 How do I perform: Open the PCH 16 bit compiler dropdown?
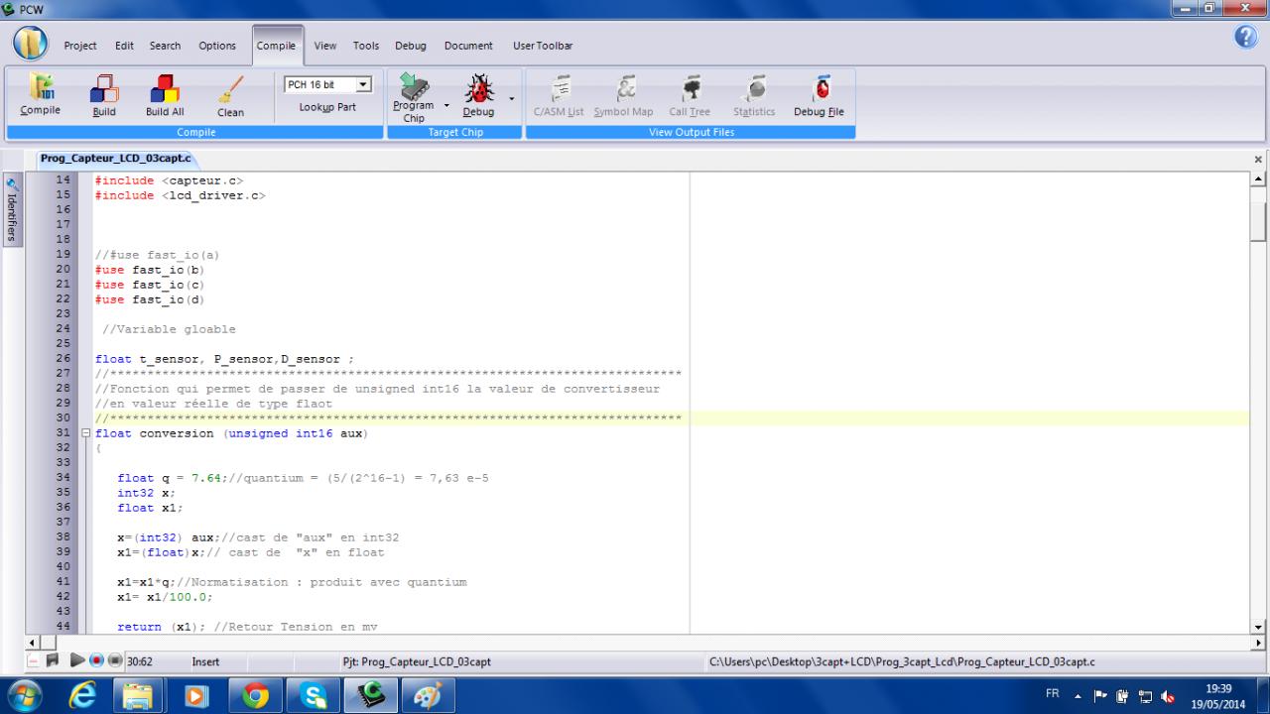coord(364,84)
